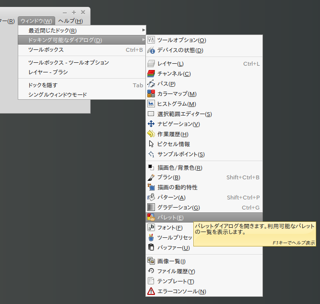Image resolution: width=320 pixels, height=304 pixels.
Task: Click the Sample Points (サンプルポイント) icon
Action: pyautogui.click(x=151, y=154)
